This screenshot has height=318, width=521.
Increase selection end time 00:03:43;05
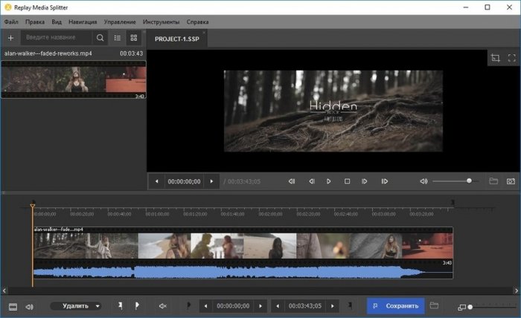click(332, 306)
